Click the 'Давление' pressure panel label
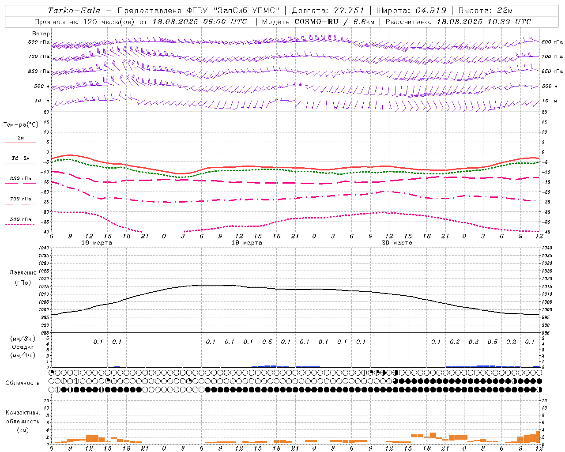The height and width of the screenshot is (452, 565). click(x=23, y=273)
